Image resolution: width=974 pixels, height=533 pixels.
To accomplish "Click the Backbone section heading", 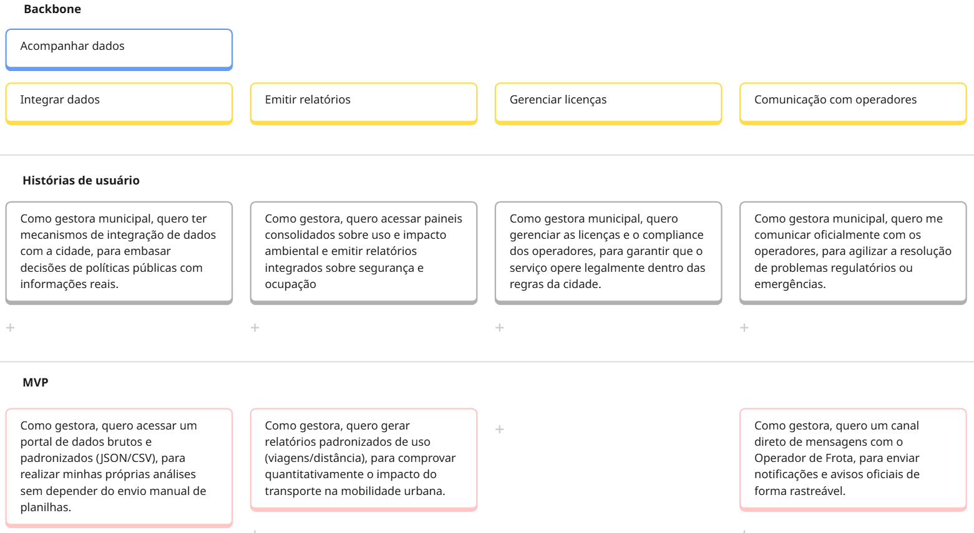I will [51, 9].
